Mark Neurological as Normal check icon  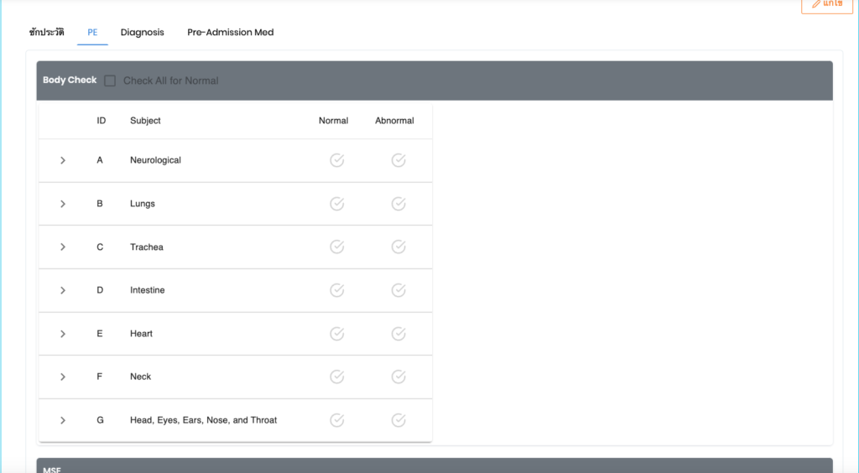pyautogui.click(x=336, y=160)
